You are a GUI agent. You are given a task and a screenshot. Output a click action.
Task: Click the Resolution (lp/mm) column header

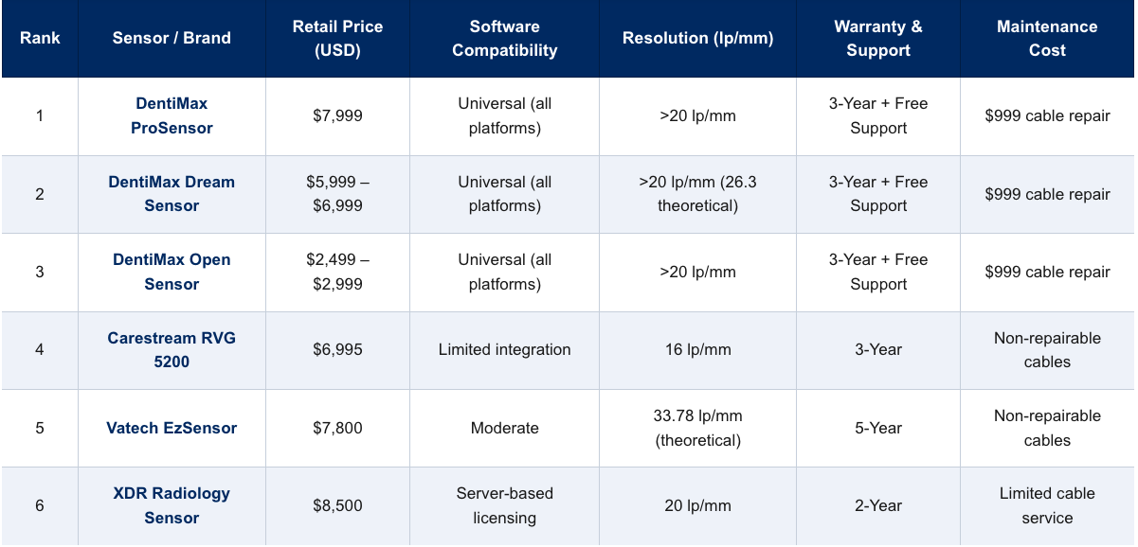pos(697,39)
